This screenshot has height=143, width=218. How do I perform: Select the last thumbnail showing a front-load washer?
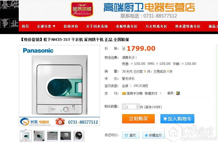79,136
